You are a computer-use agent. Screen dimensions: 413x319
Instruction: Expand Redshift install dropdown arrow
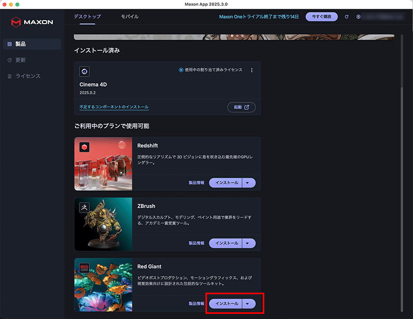pos(248,182)
